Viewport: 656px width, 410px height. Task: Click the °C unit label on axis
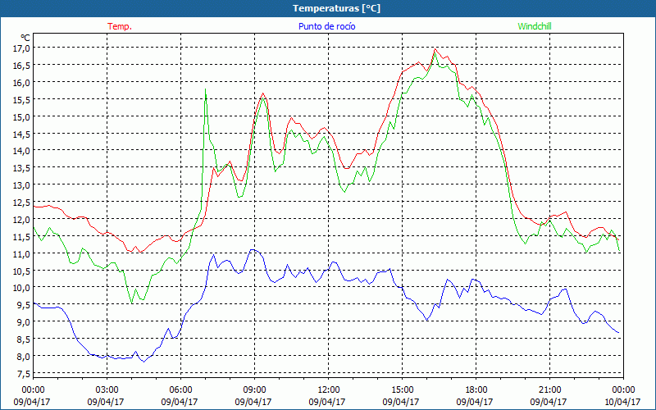(x=25, y=38)
